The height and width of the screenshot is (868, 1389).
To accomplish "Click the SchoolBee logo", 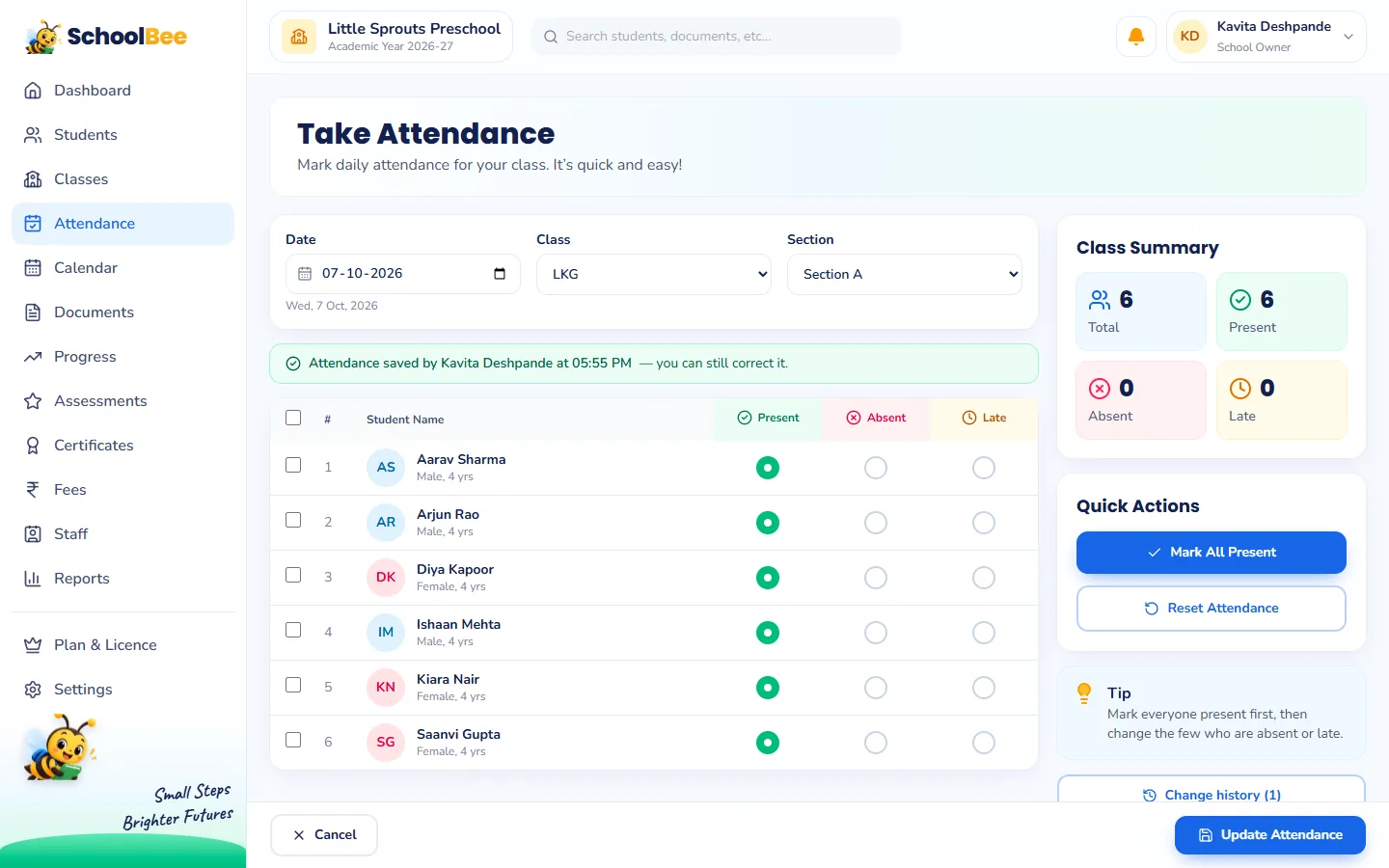I will [106, 37].
